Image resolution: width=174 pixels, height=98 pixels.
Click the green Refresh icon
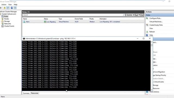(x=147, y=32)
